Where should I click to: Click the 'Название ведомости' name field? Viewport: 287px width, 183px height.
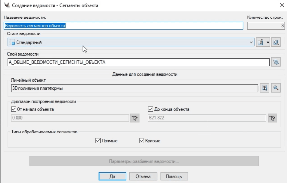(x=124, y=26)
